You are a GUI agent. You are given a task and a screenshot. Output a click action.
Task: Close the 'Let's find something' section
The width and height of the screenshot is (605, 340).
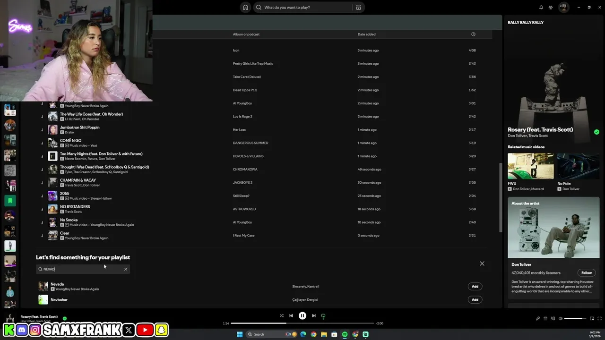482,263
